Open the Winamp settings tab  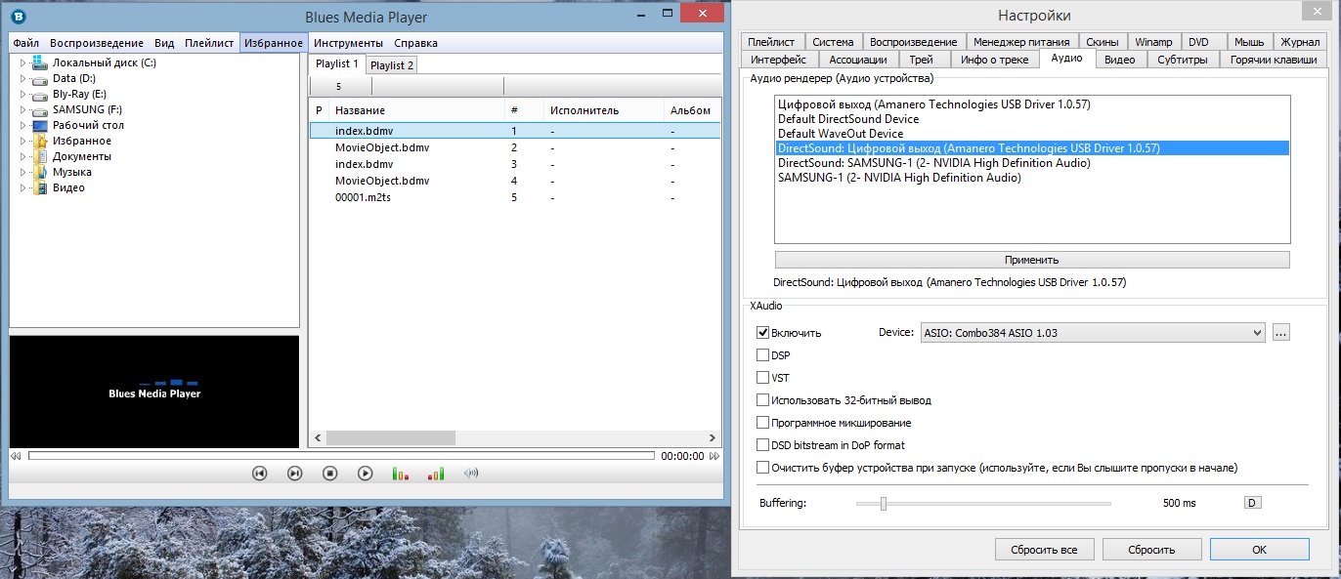tap(1154, 42)
